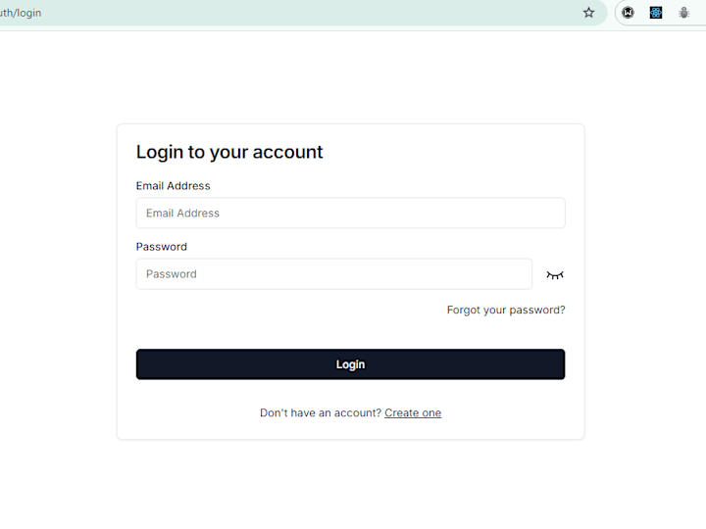Focus the Password input field
This screenshot has width=706, height=529.
(334, 274)
